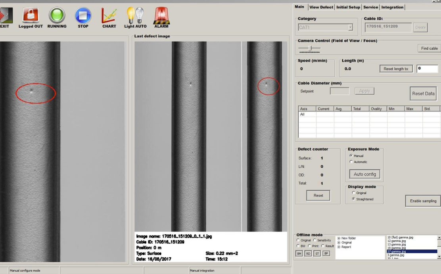The height and width of the screenshot is (274, 441).
Task: Go to the Service tab
Action: point(371,7)
